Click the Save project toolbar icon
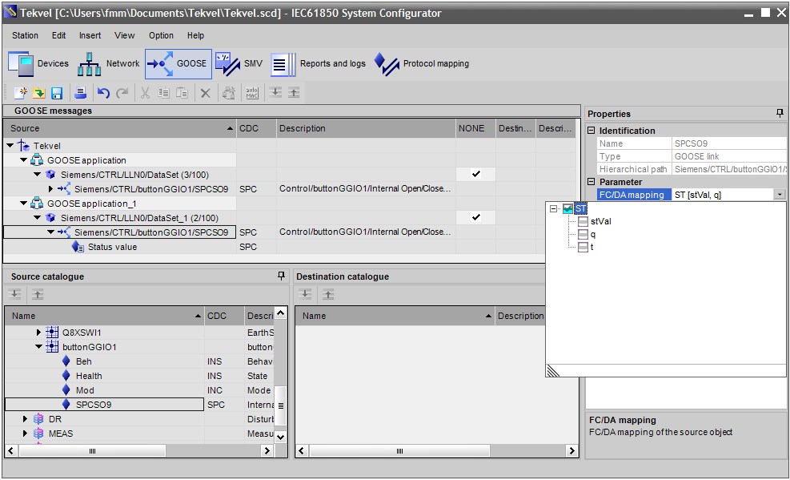This screenshot has width=790, height=480. pyautogui.click(x=57, y=93)
